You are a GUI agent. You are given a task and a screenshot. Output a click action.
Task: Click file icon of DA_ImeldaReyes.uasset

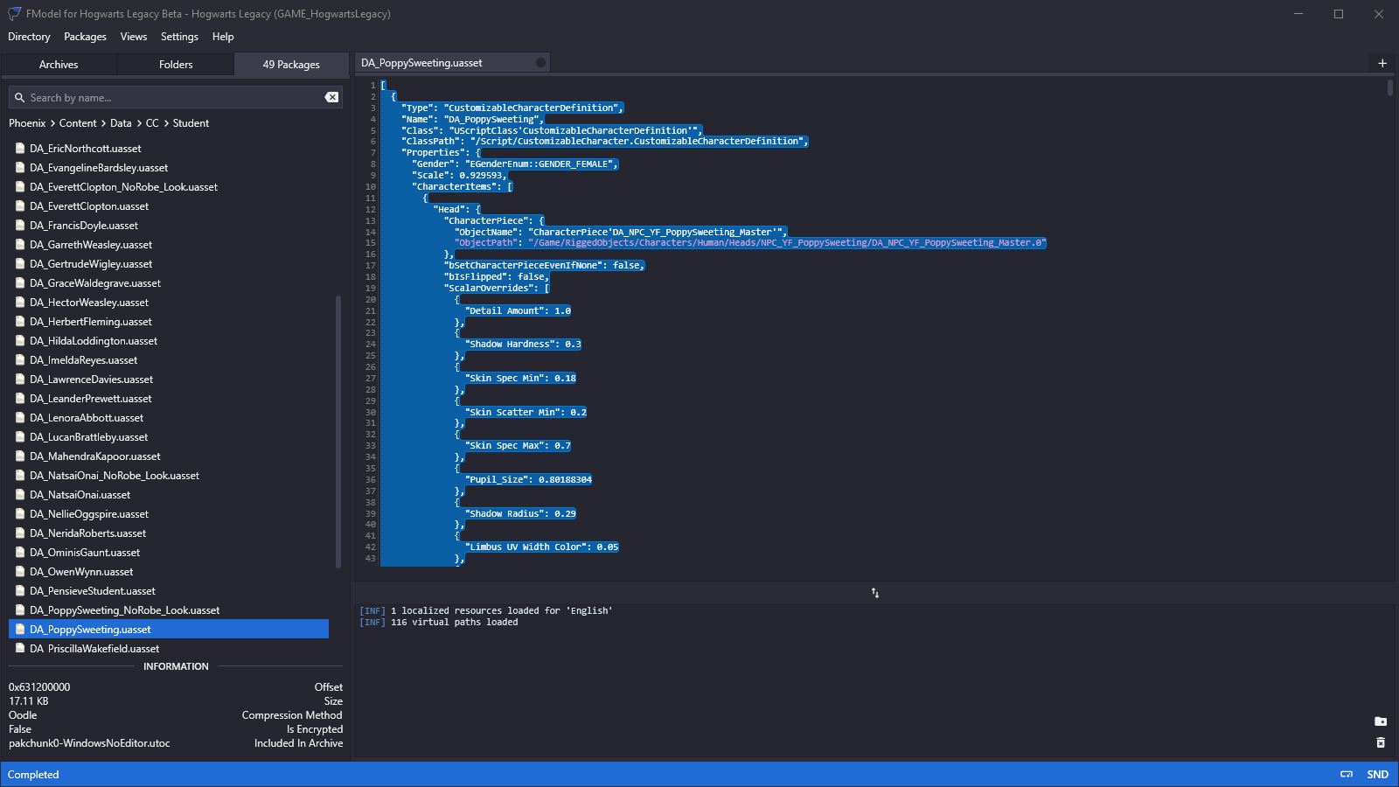click(19, 360)
